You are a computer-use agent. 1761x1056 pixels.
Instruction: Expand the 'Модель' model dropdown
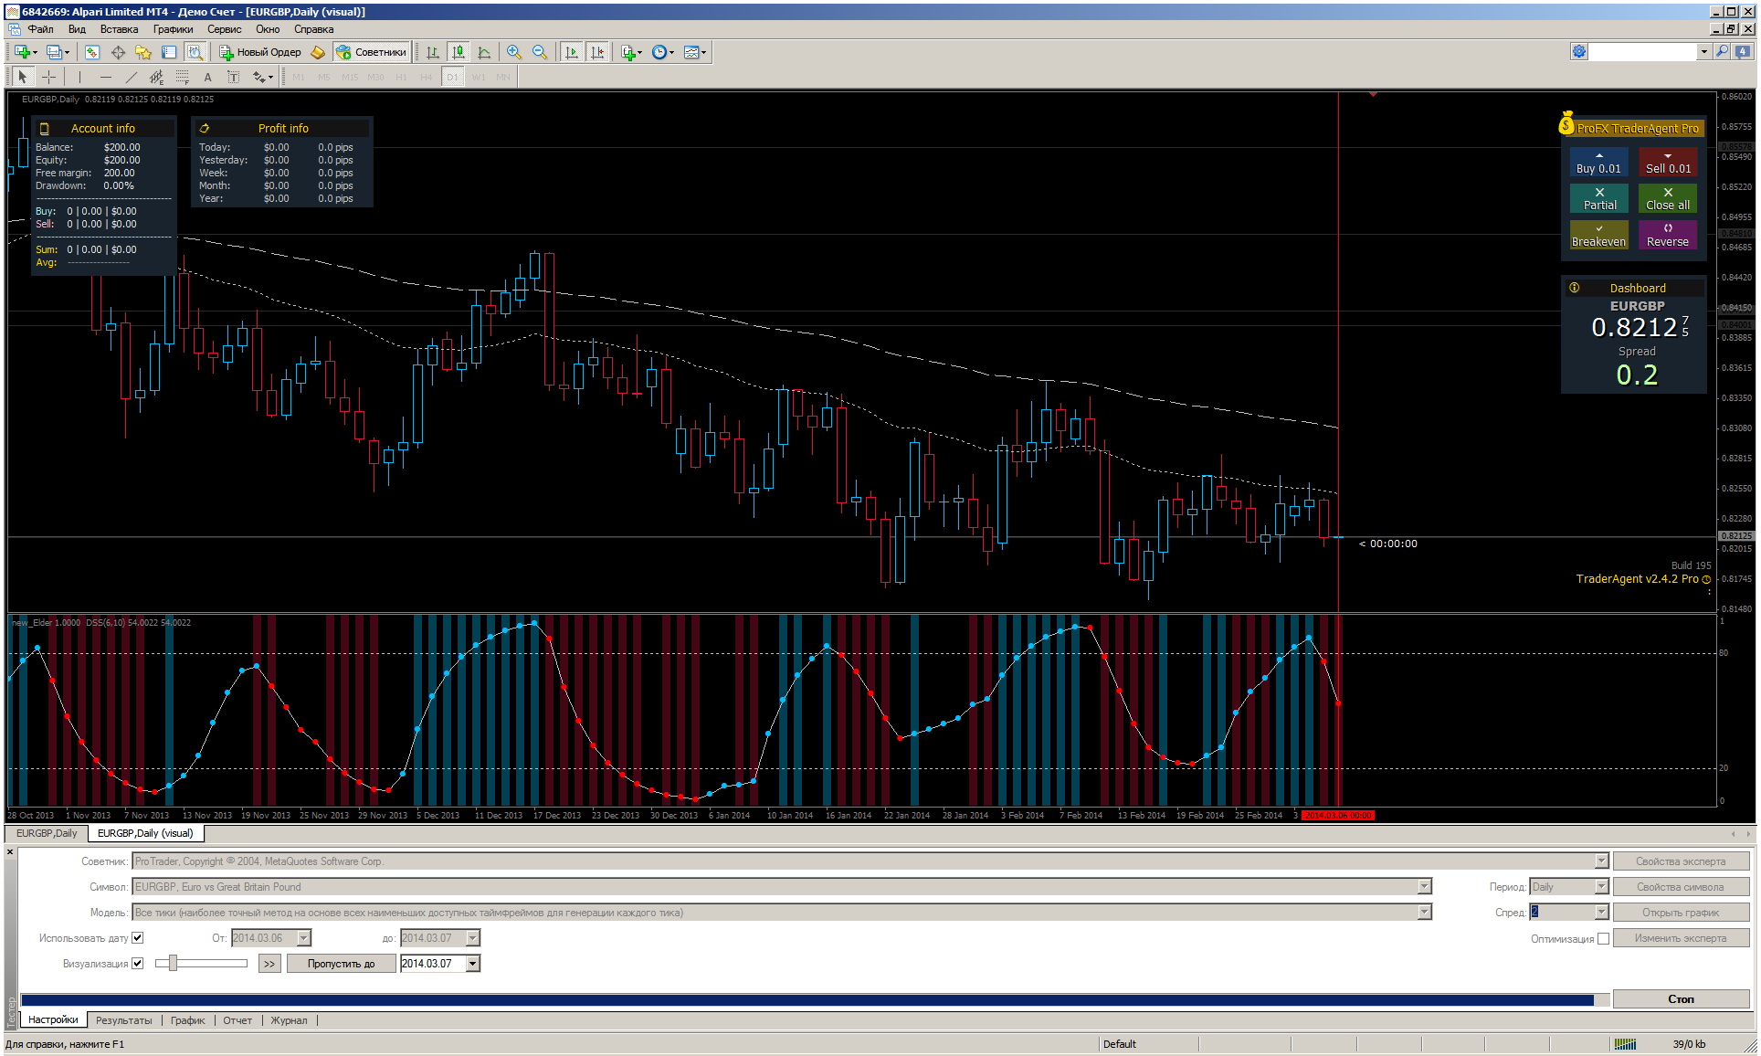pyautogui.click(x=1424, y=913)
